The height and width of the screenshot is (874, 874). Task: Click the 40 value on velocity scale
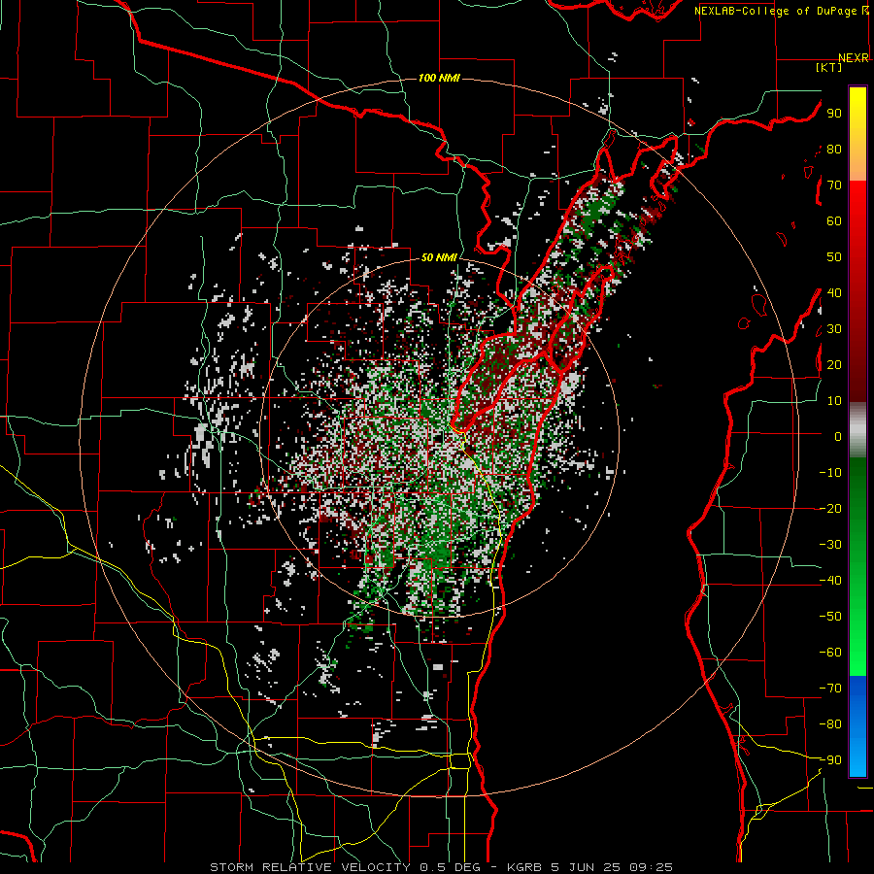834,293
